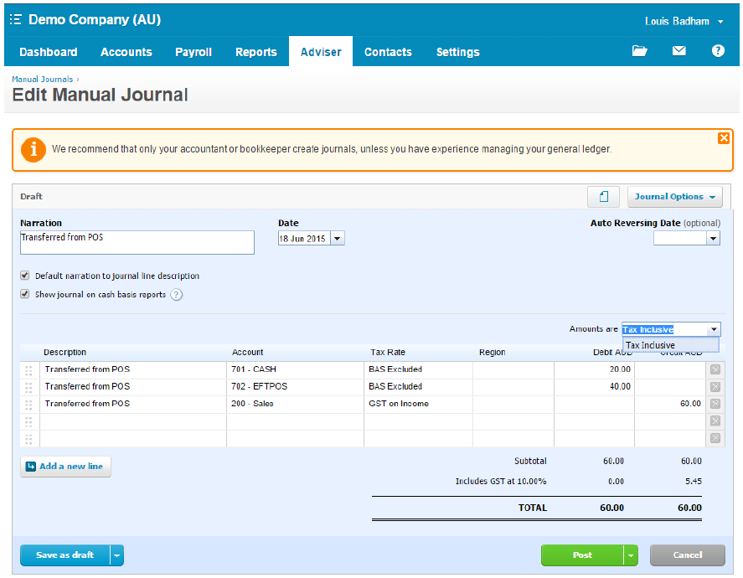743x578 pixels.
Task: Click the Account column header
Action: (247, 353)
